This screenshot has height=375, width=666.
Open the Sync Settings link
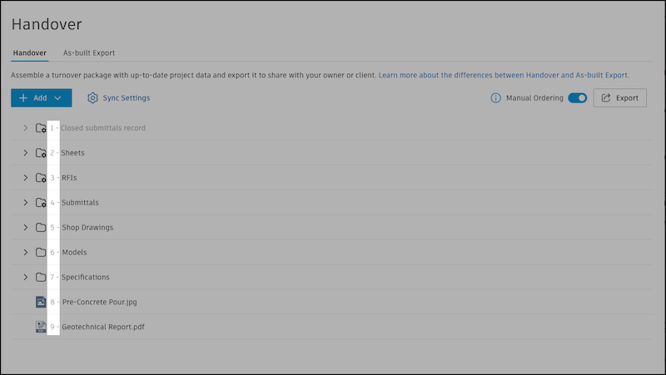(126, 98)
